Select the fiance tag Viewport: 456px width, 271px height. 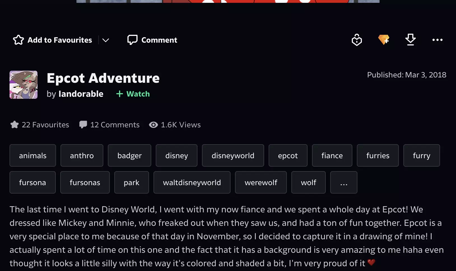click(332, 155)
